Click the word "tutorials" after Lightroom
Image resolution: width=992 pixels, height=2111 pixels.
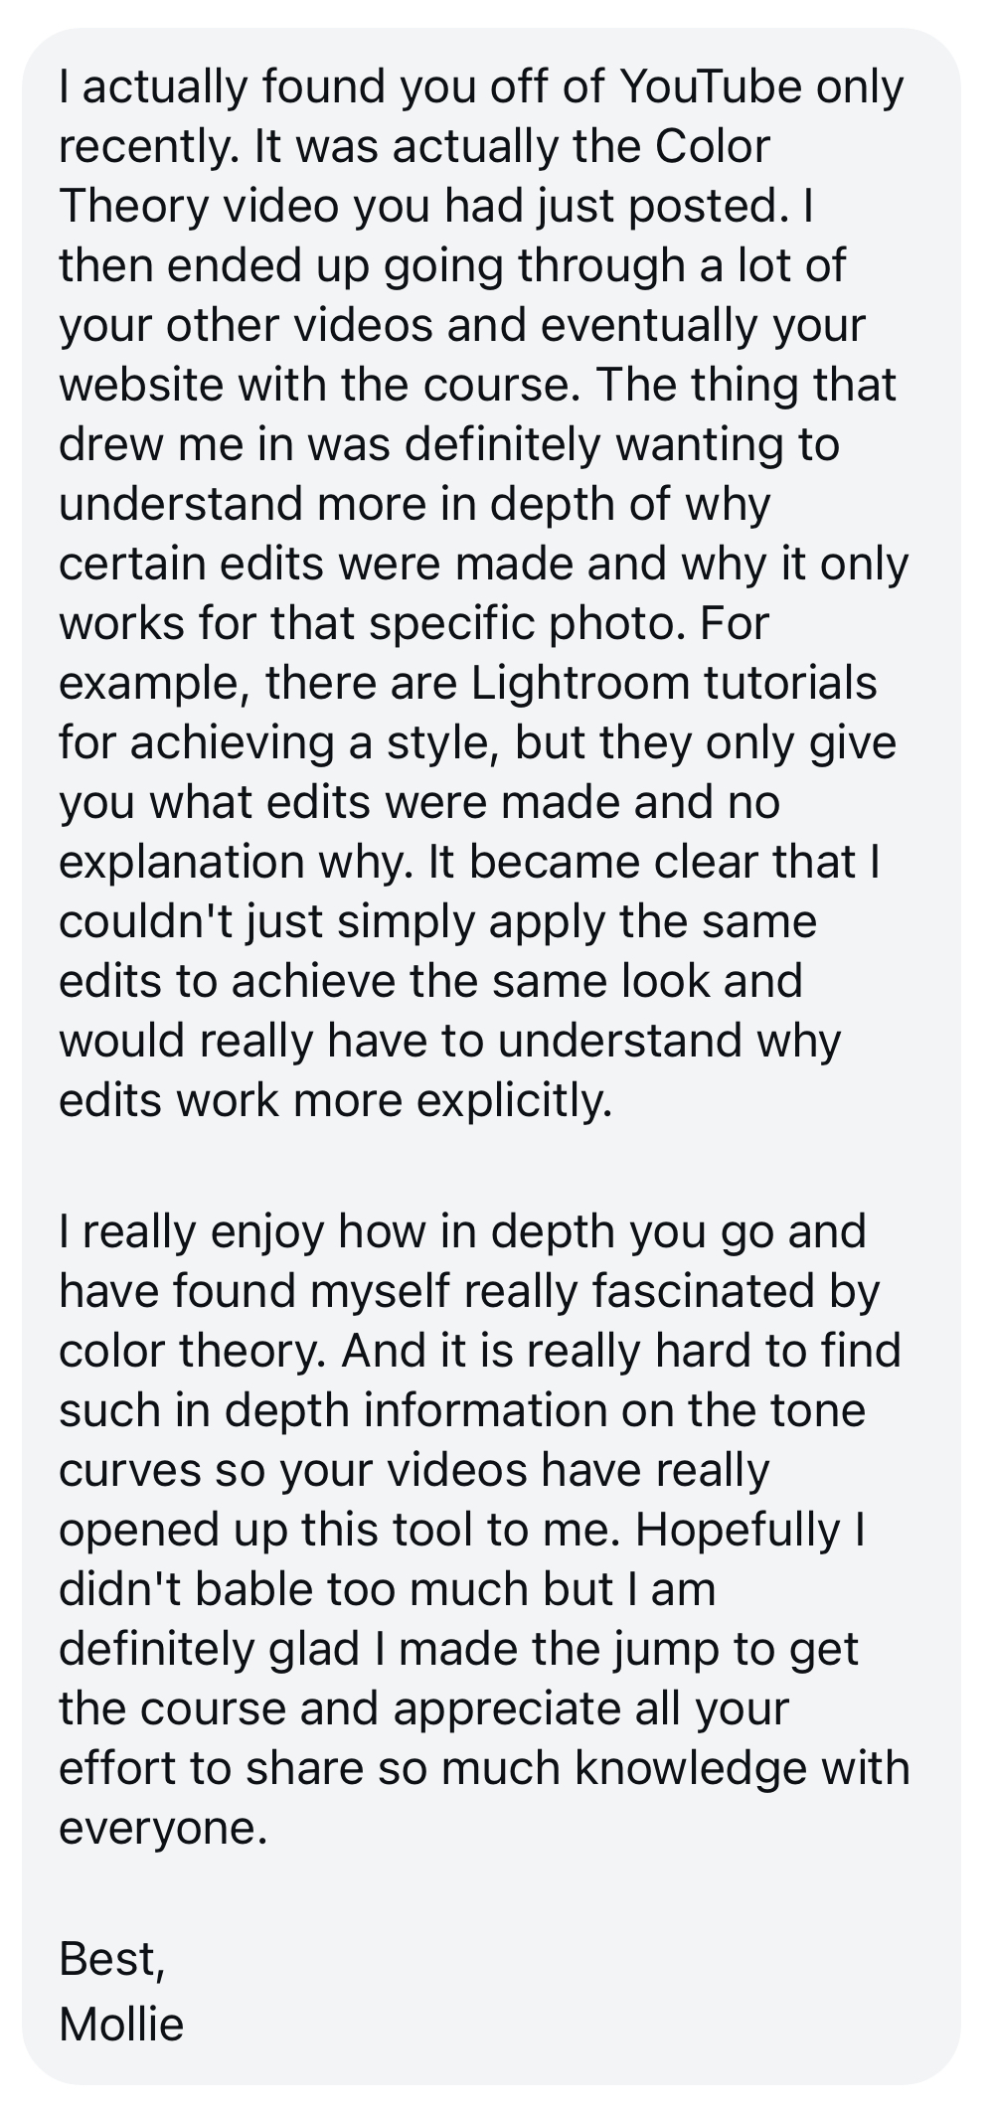click(x=790, y=683)
